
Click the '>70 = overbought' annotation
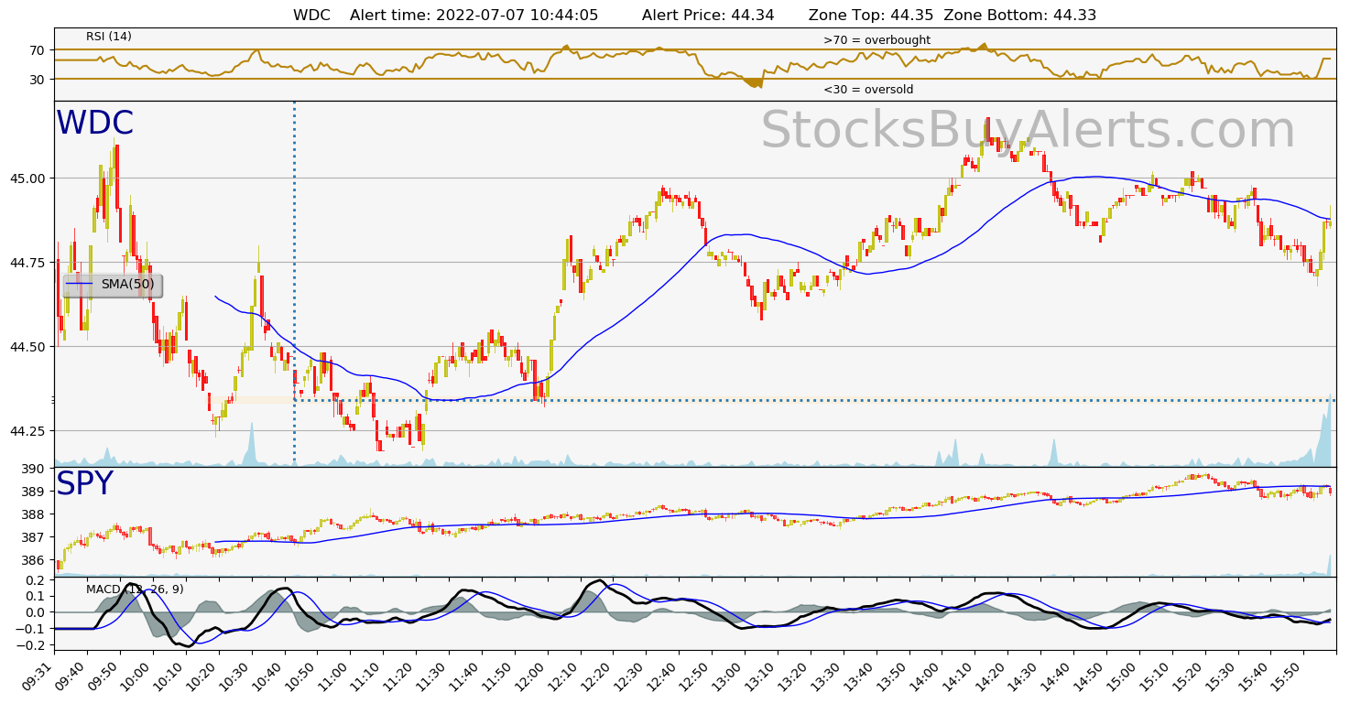click(x=876, y=40)
